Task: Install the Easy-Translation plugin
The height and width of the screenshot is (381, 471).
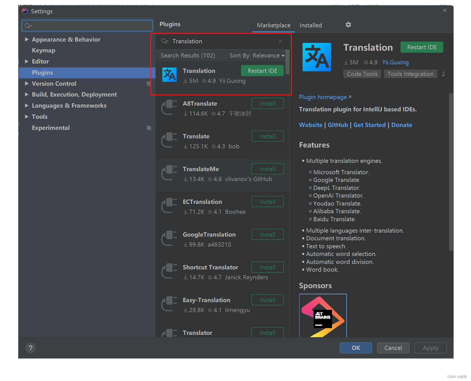Action: pos(267,300)
